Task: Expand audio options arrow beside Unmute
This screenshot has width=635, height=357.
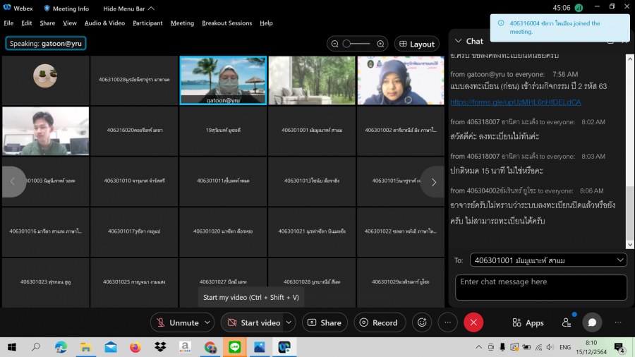Action: (207, 322)
